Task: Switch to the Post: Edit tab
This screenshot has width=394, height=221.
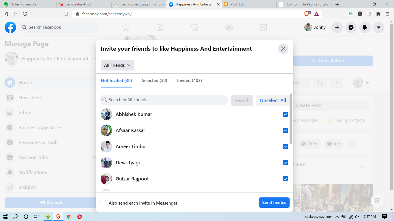Action: coord(249,4)
